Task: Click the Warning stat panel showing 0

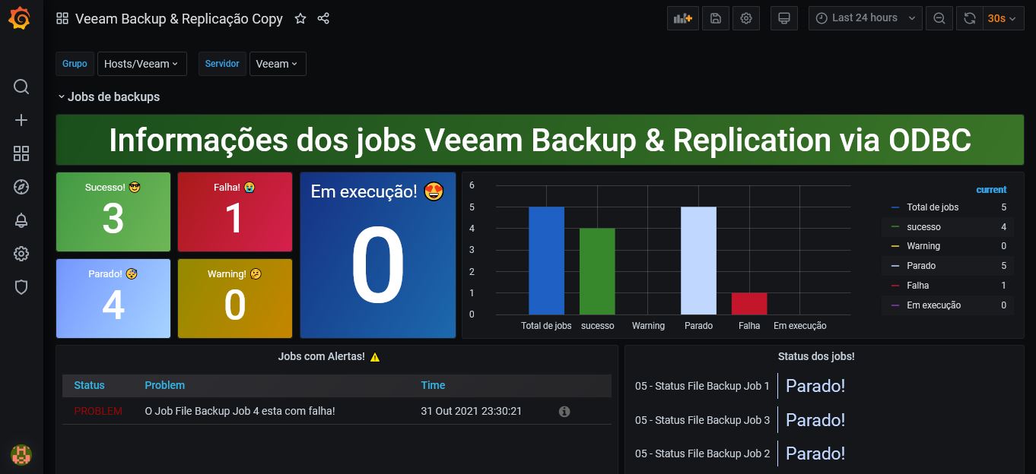Action: (x=235, y=299)
